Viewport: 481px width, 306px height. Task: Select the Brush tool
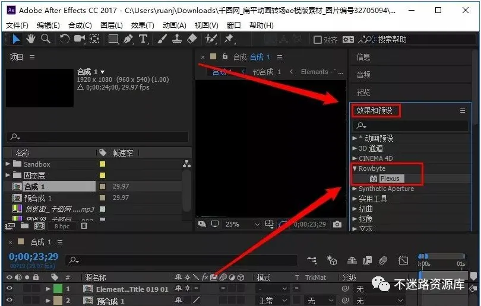coord(162,39)
